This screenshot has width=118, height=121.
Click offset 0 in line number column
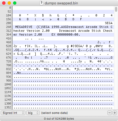point(10,8)
